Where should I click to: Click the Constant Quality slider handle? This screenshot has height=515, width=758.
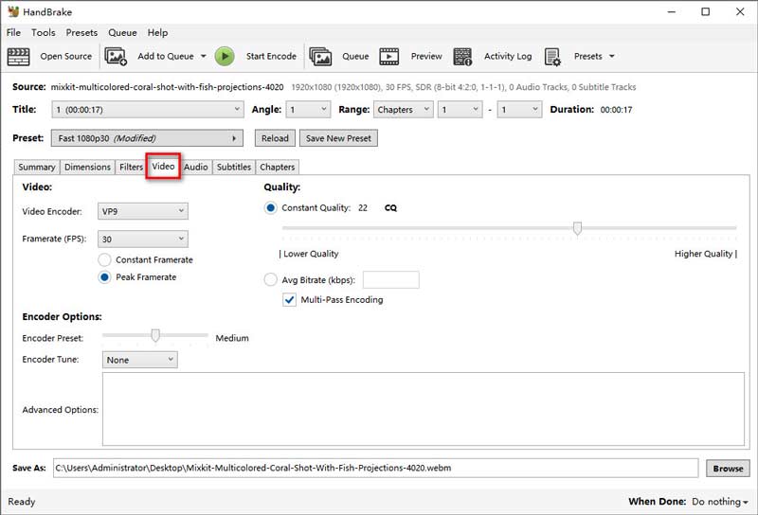click(x=577, y=228)
